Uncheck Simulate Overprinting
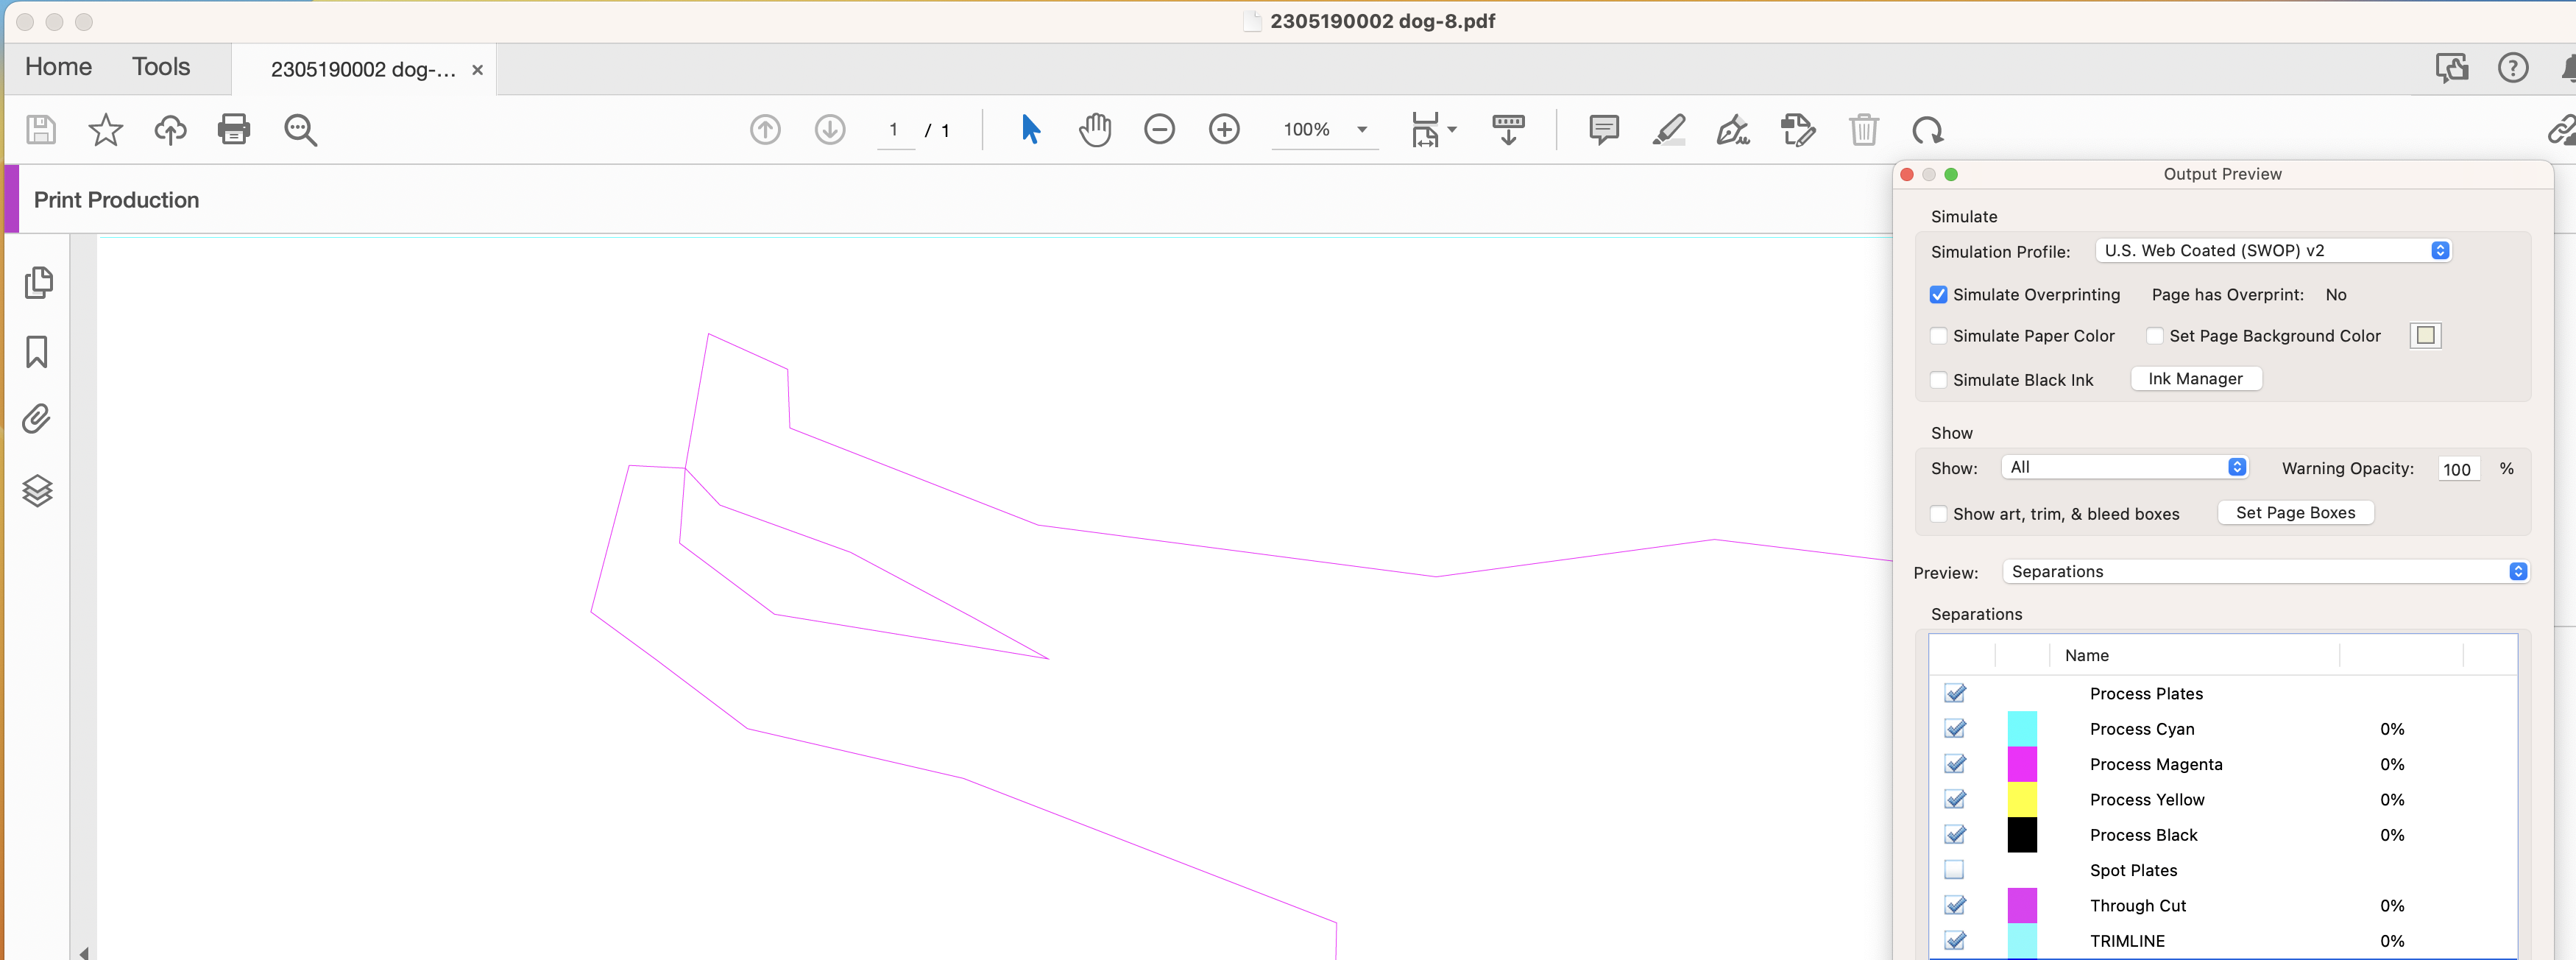This screenshot has height=960, width=2576. (x=1938, y=295)
